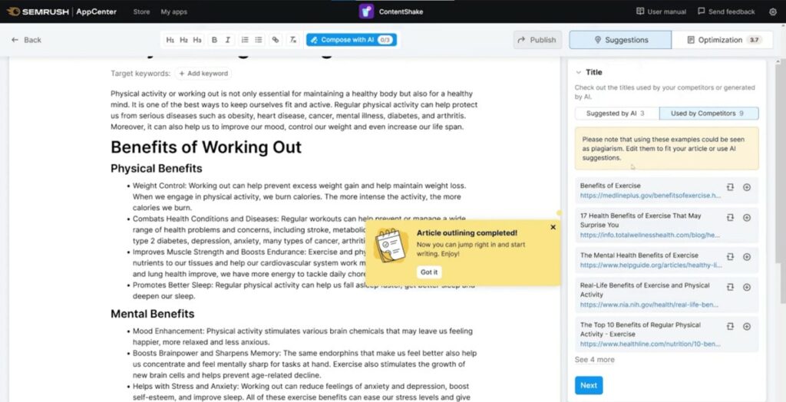Insert a numbered list
The image size is (786, 402).
tap(245, 40)
